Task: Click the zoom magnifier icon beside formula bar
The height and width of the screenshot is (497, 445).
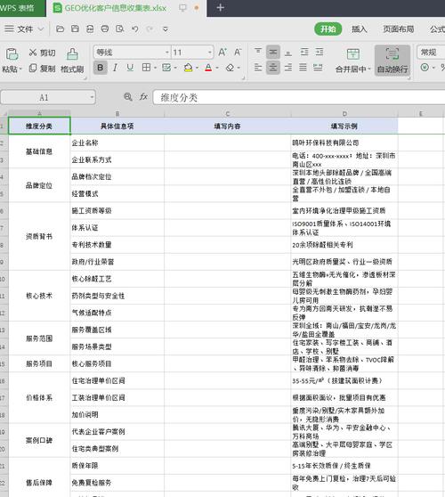Action: click(x=127, y=97)
